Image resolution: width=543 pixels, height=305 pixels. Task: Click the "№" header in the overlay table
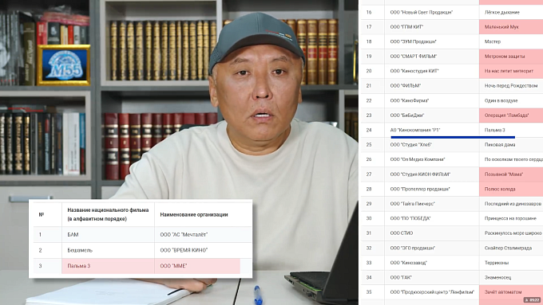click(42, 214)
